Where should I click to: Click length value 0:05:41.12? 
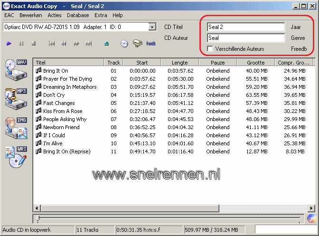pyautogui.click(x=180, y=103)
